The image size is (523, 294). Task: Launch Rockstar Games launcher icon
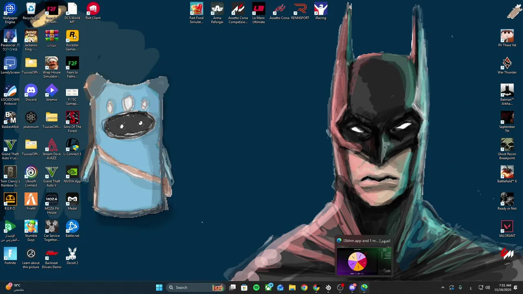coord(72,40)
